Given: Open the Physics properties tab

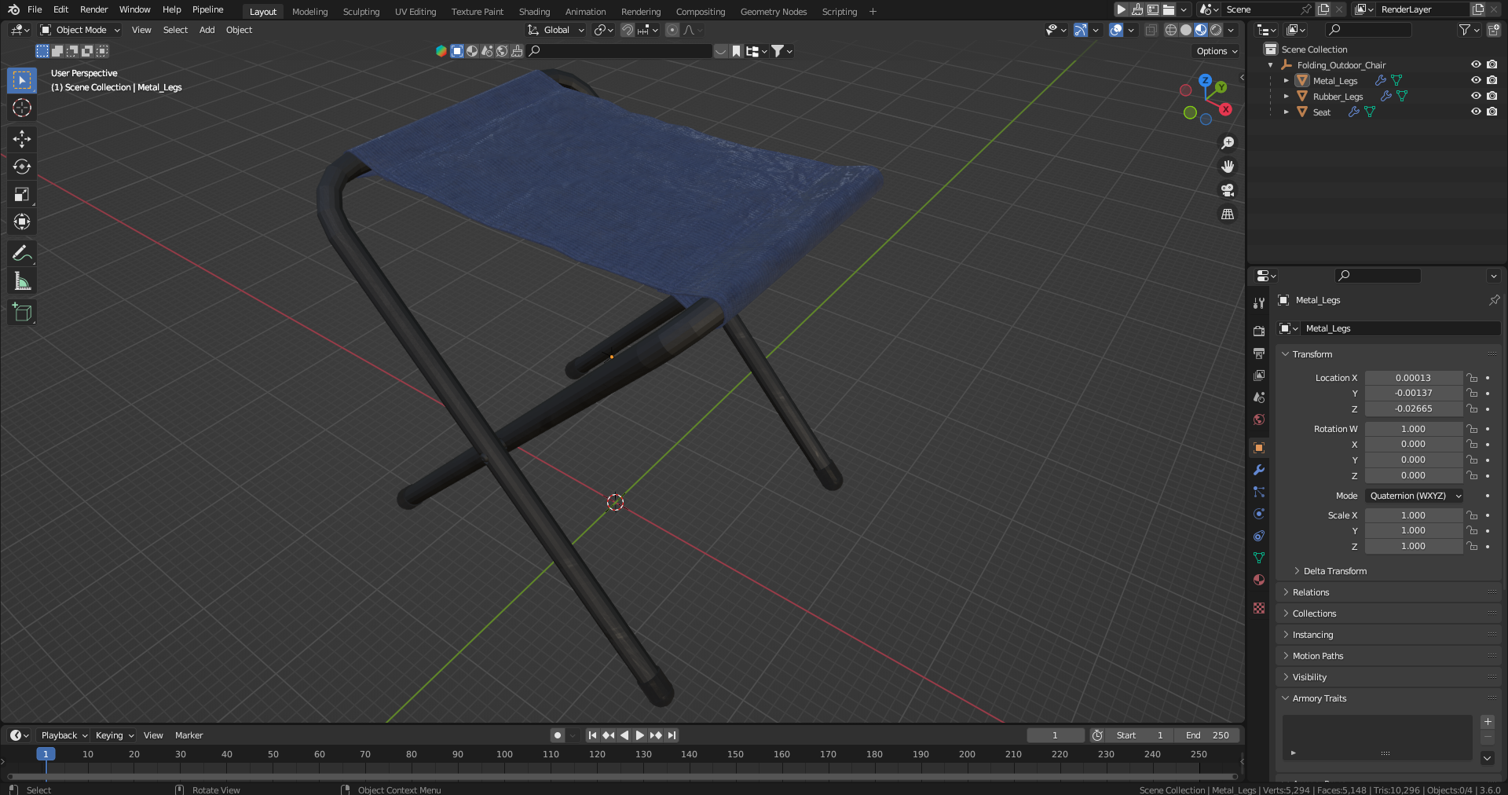Looking at the screenshot, I should 1259,514.
